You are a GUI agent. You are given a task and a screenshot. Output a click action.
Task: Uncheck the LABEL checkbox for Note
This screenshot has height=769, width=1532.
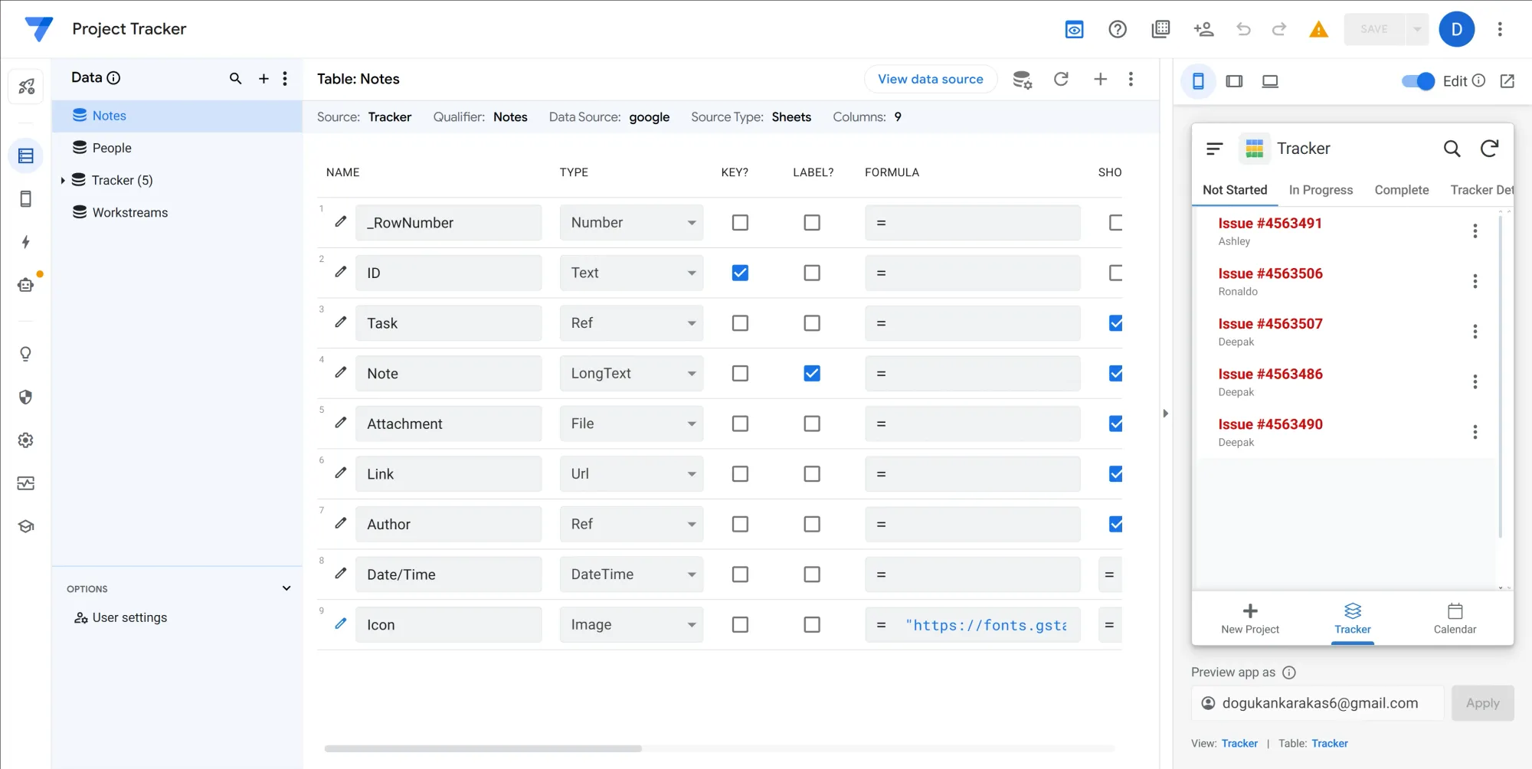(x=812, y=374)
